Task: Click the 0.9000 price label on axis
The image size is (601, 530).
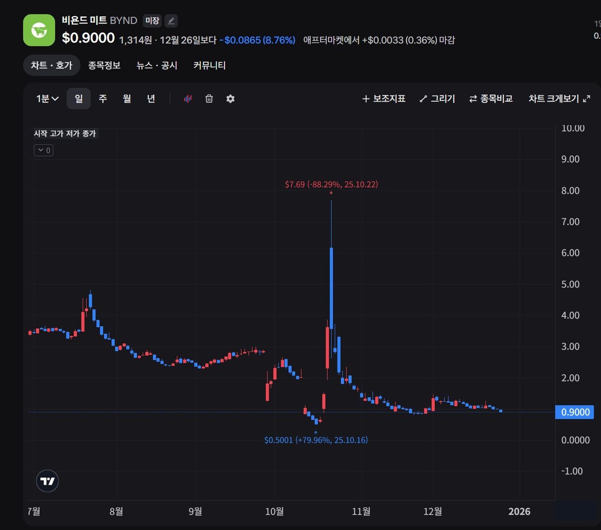Action: (575, 412)
